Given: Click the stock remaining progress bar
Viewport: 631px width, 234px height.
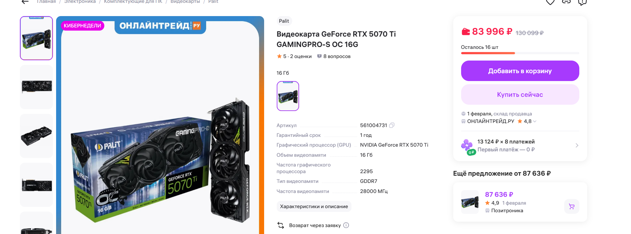Looking at the screenshot, I should pyautogui.click(x=520, y=53).
